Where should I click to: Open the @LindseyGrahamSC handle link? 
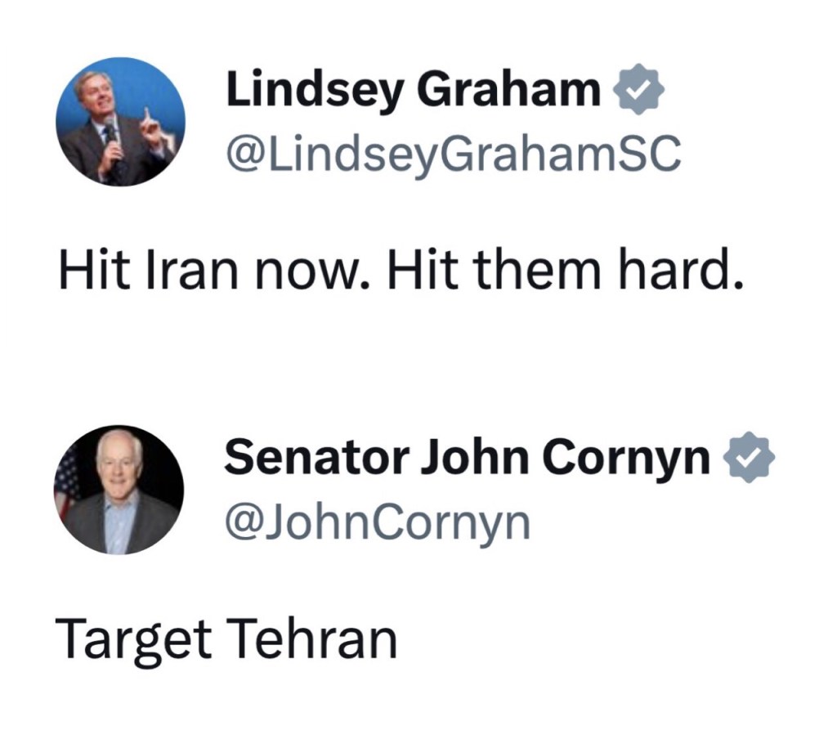[x=453, y=154]
